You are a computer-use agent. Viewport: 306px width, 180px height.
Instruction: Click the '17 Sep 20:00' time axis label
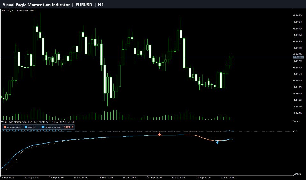pos(56,178)
